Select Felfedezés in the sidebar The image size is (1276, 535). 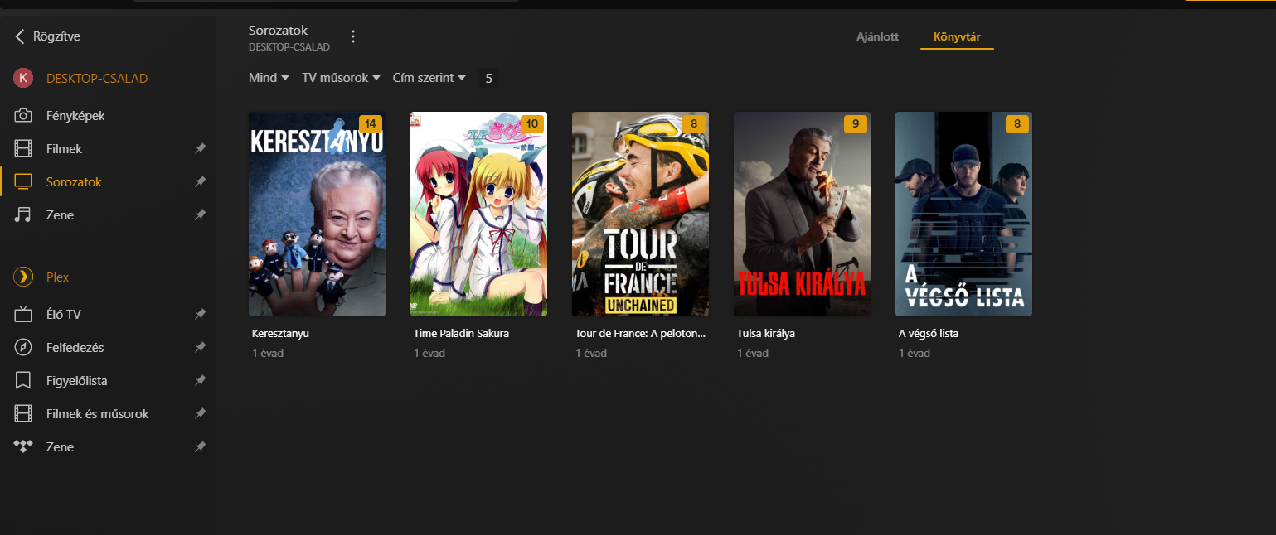pyautogui.click(x=75, y=348)
